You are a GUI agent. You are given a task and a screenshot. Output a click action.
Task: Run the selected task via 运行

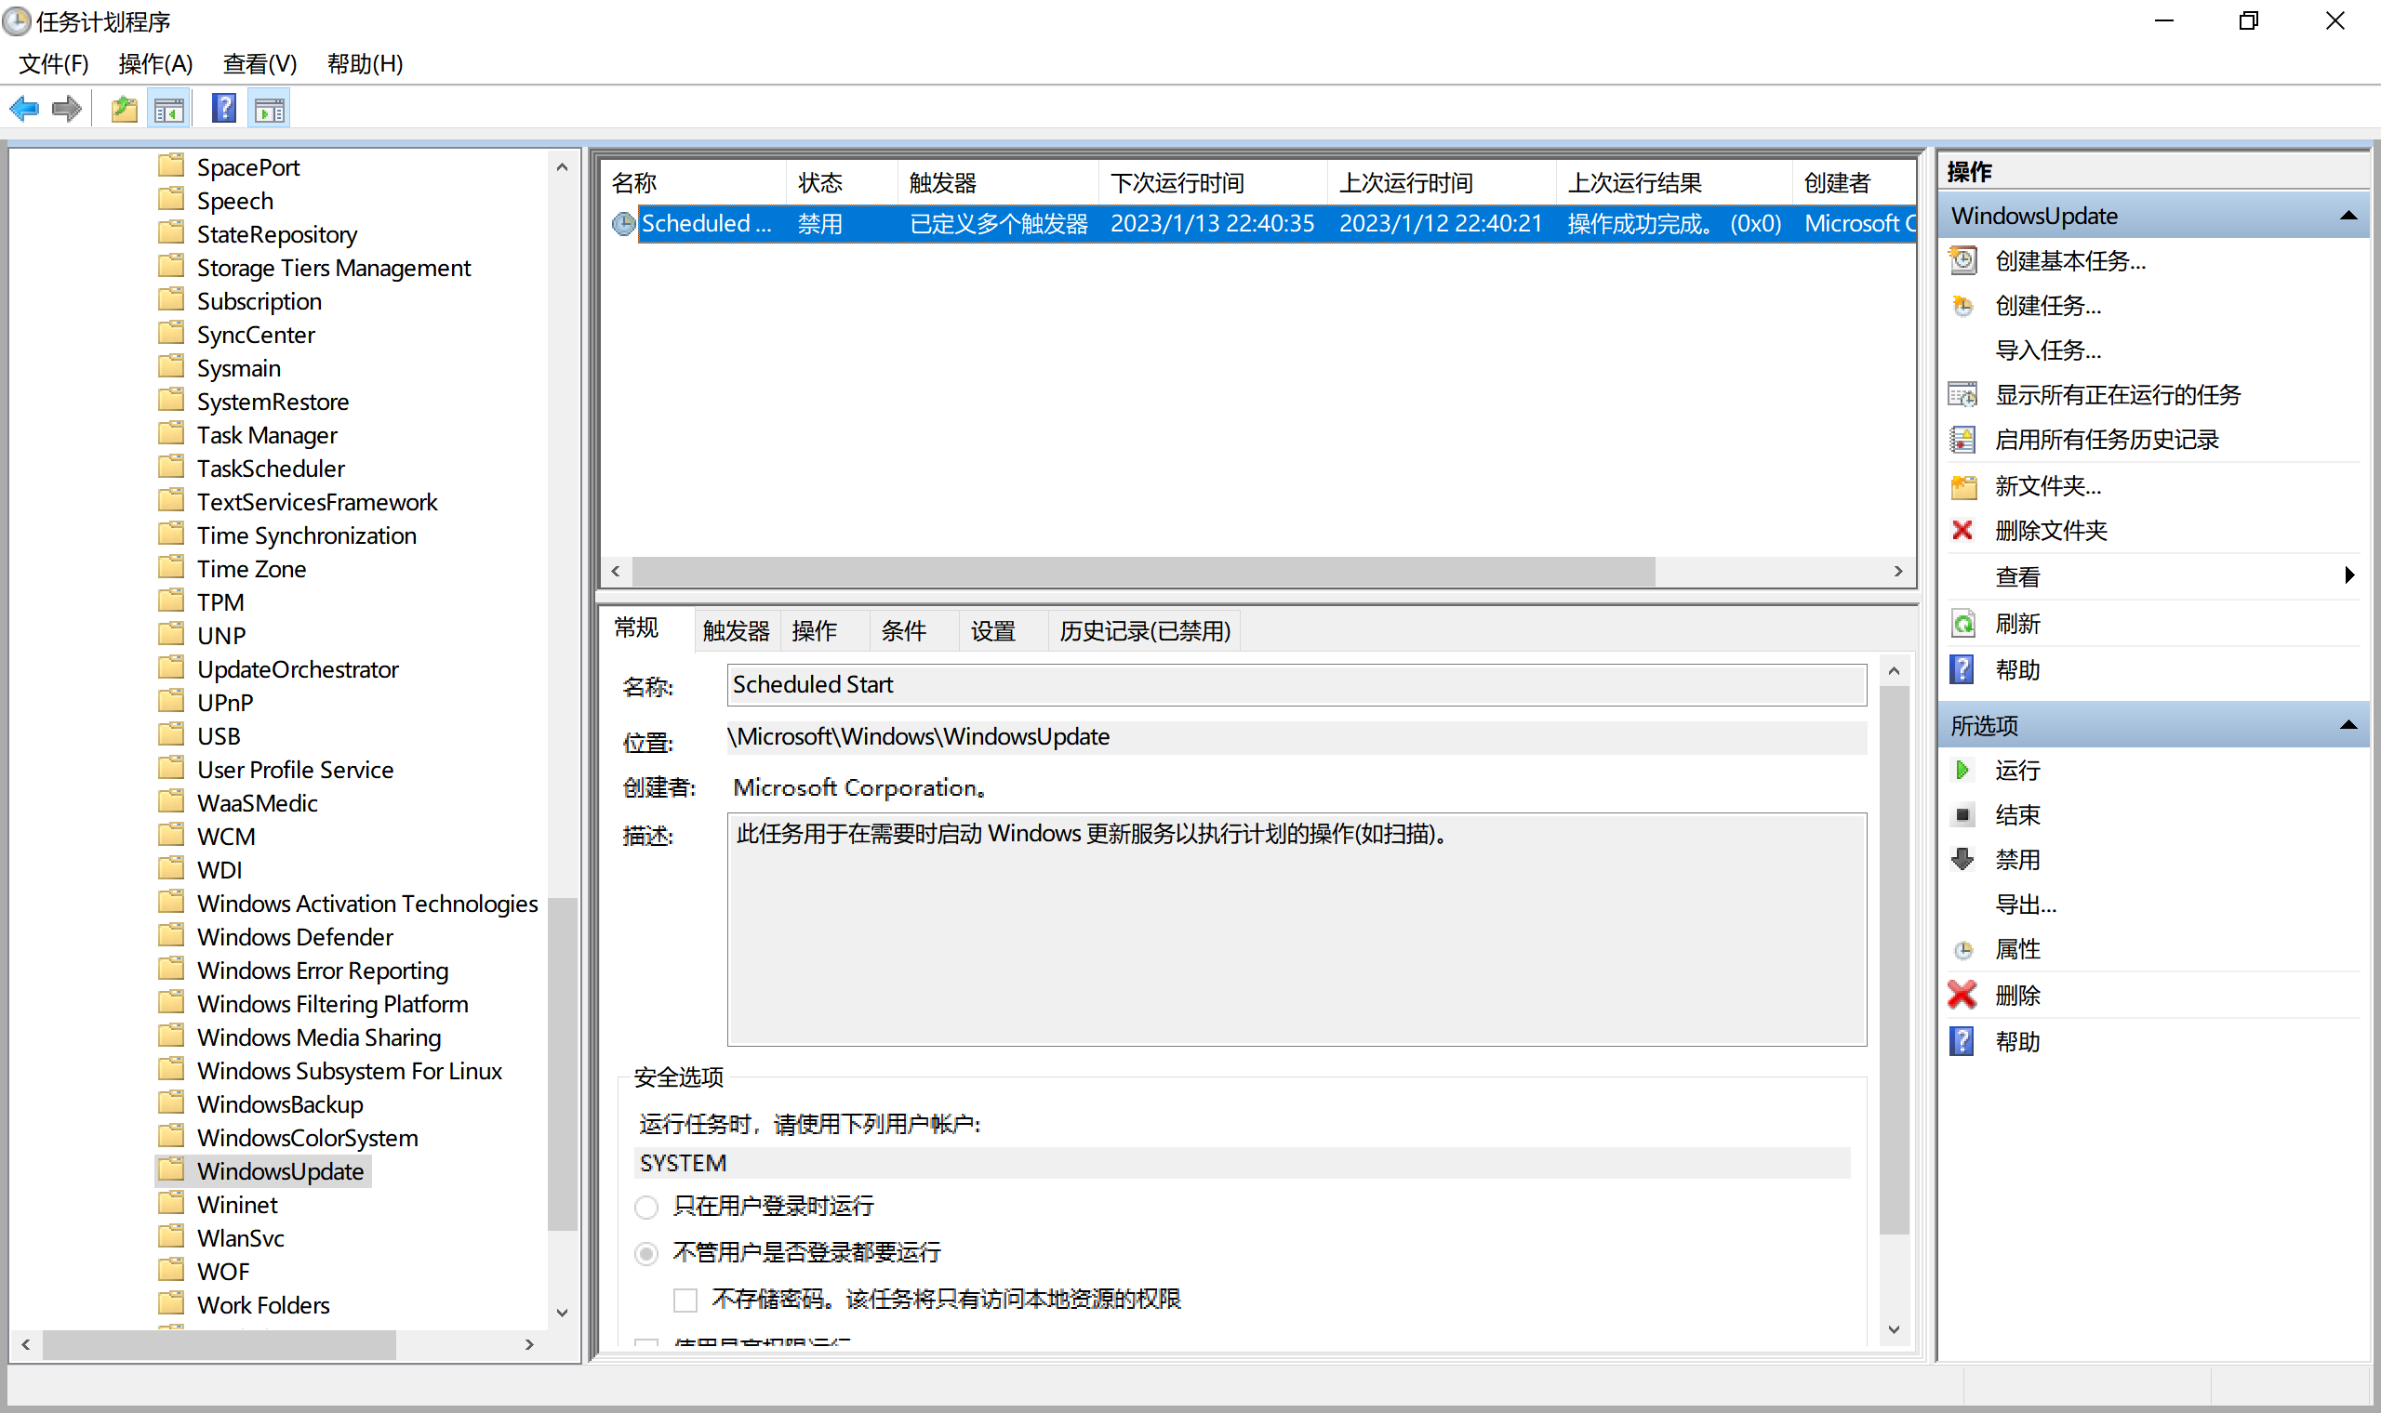(2019, 770)
